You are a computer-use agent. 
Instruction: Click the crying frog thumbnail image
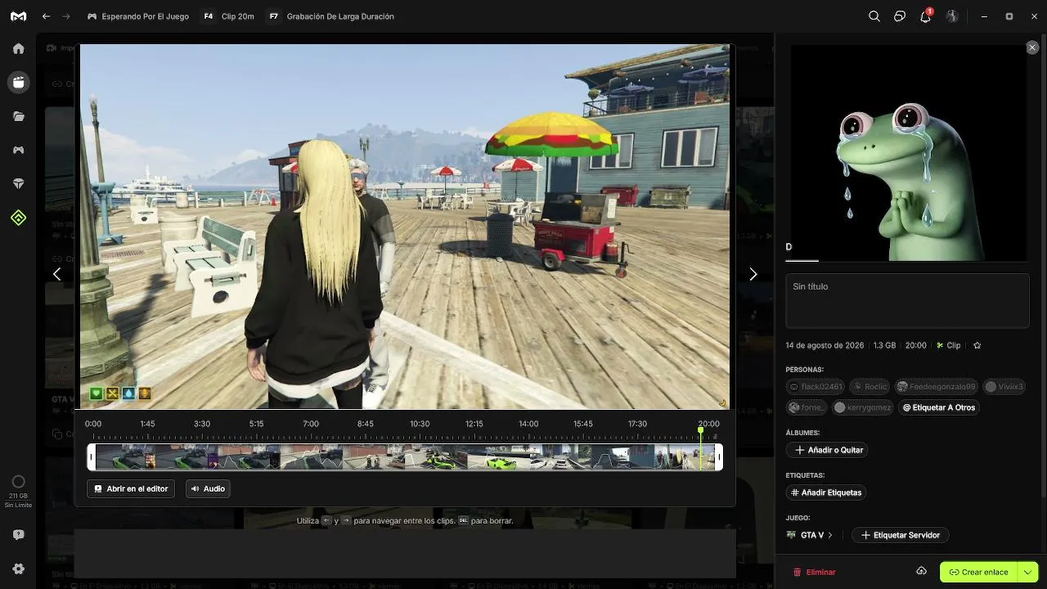[907, 153]
